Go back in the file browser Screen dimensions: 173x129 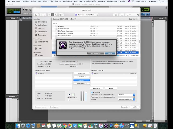(41, 15)
